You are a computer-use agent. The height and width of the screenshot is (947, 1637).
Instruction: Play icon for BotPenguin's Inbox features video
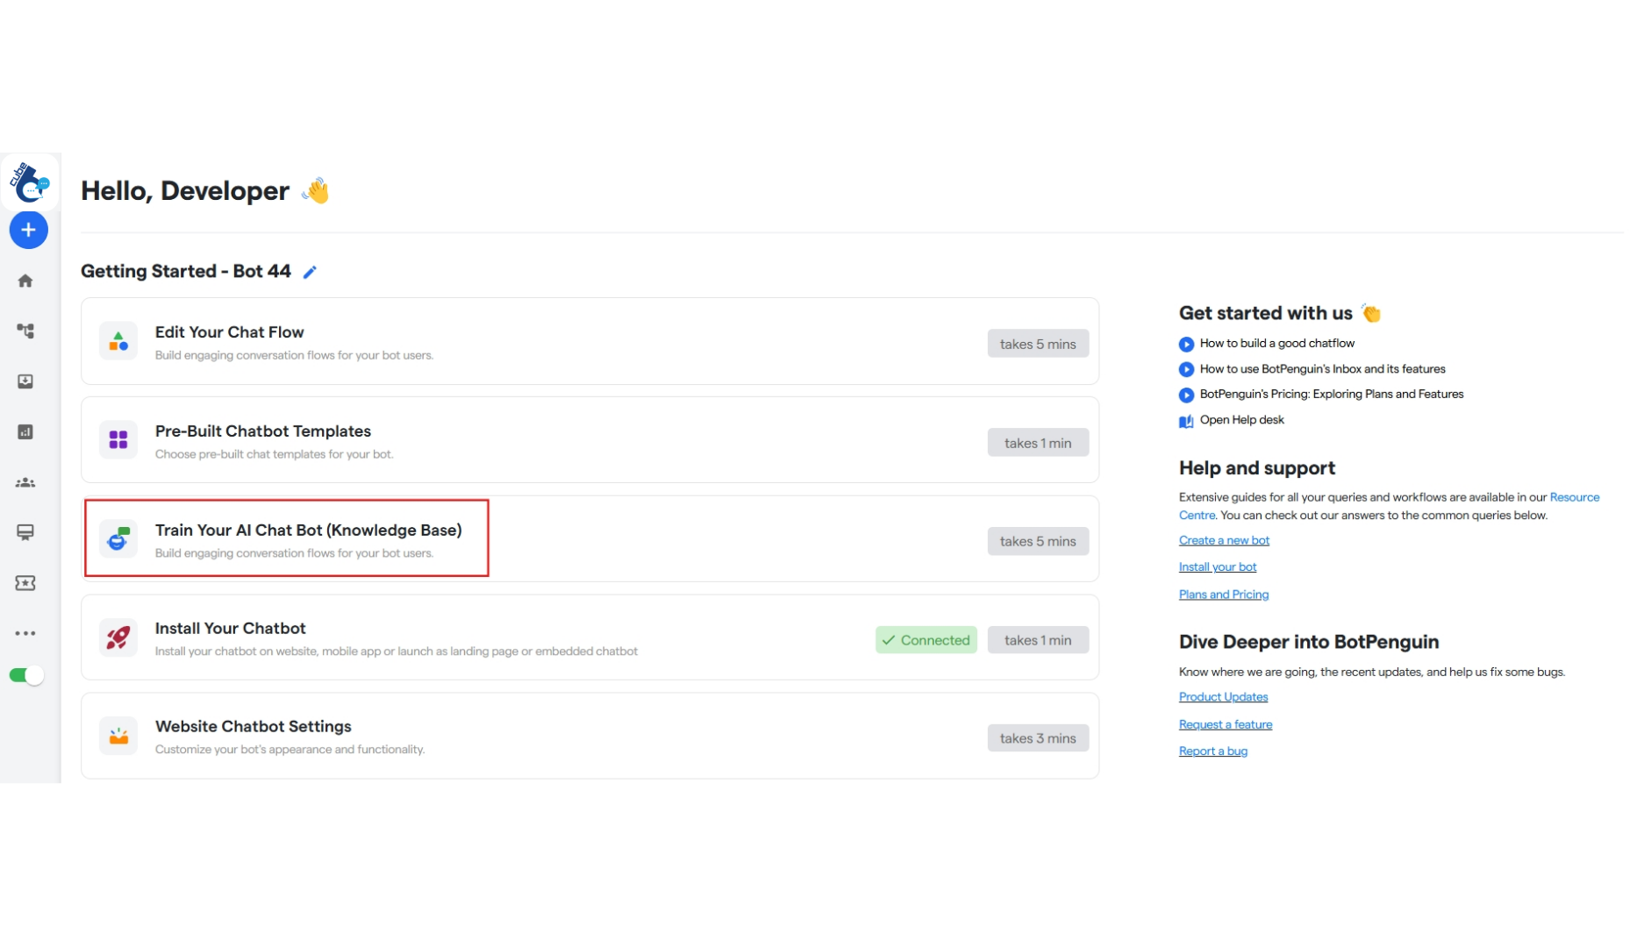pos(1186,369)
